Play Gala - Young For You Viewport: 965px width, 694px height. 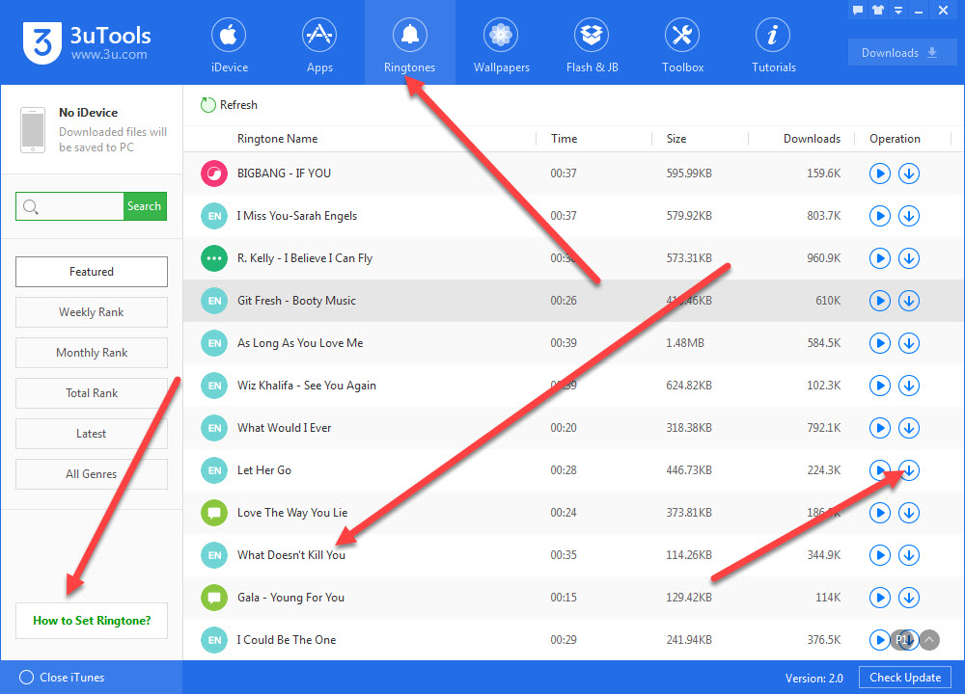[x=880, y=599]
